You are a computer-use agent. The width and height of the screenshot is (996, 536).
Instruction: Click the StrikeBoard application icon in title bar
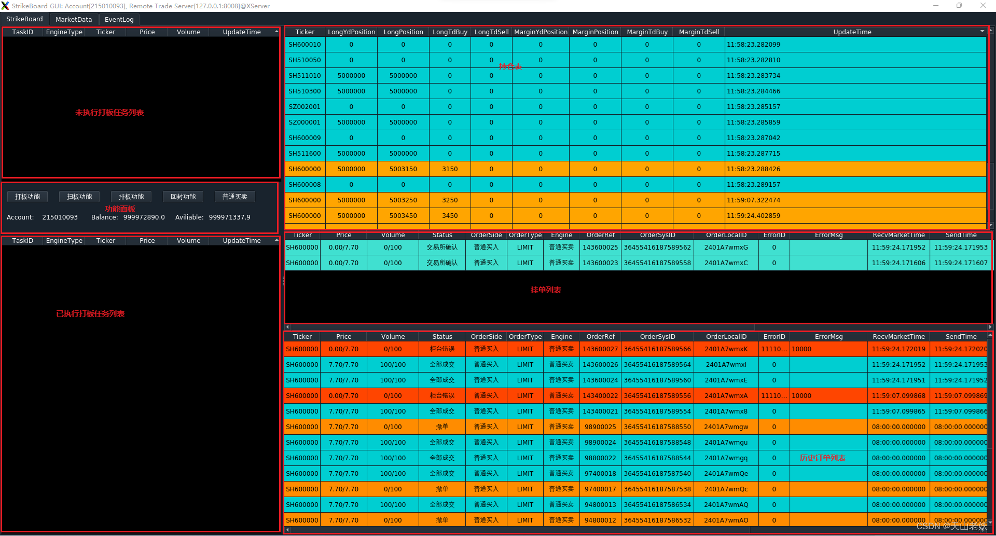(5, 6)
